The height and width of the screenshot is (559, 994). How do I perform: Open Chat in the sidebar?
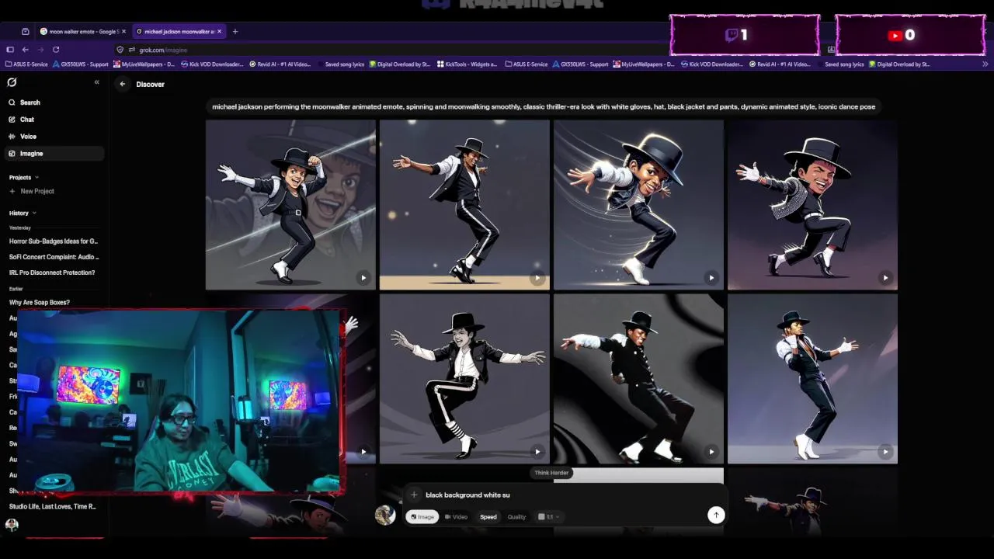[x=54, y=120]
